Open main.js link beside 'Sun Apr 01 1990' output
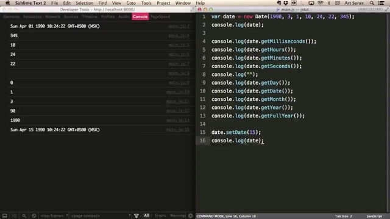The width and height of the screenshot is (390, 219). 179,26
